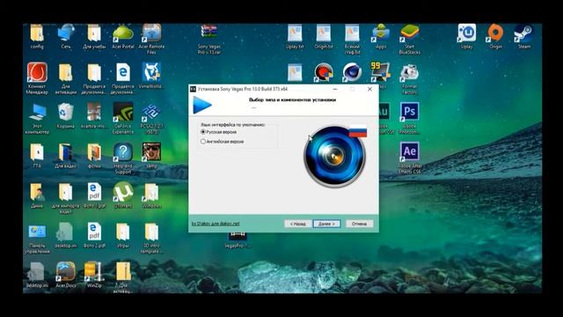Launch Коннект Менеджер shortcut
The image size is (563, 317).
click(37, 78)
